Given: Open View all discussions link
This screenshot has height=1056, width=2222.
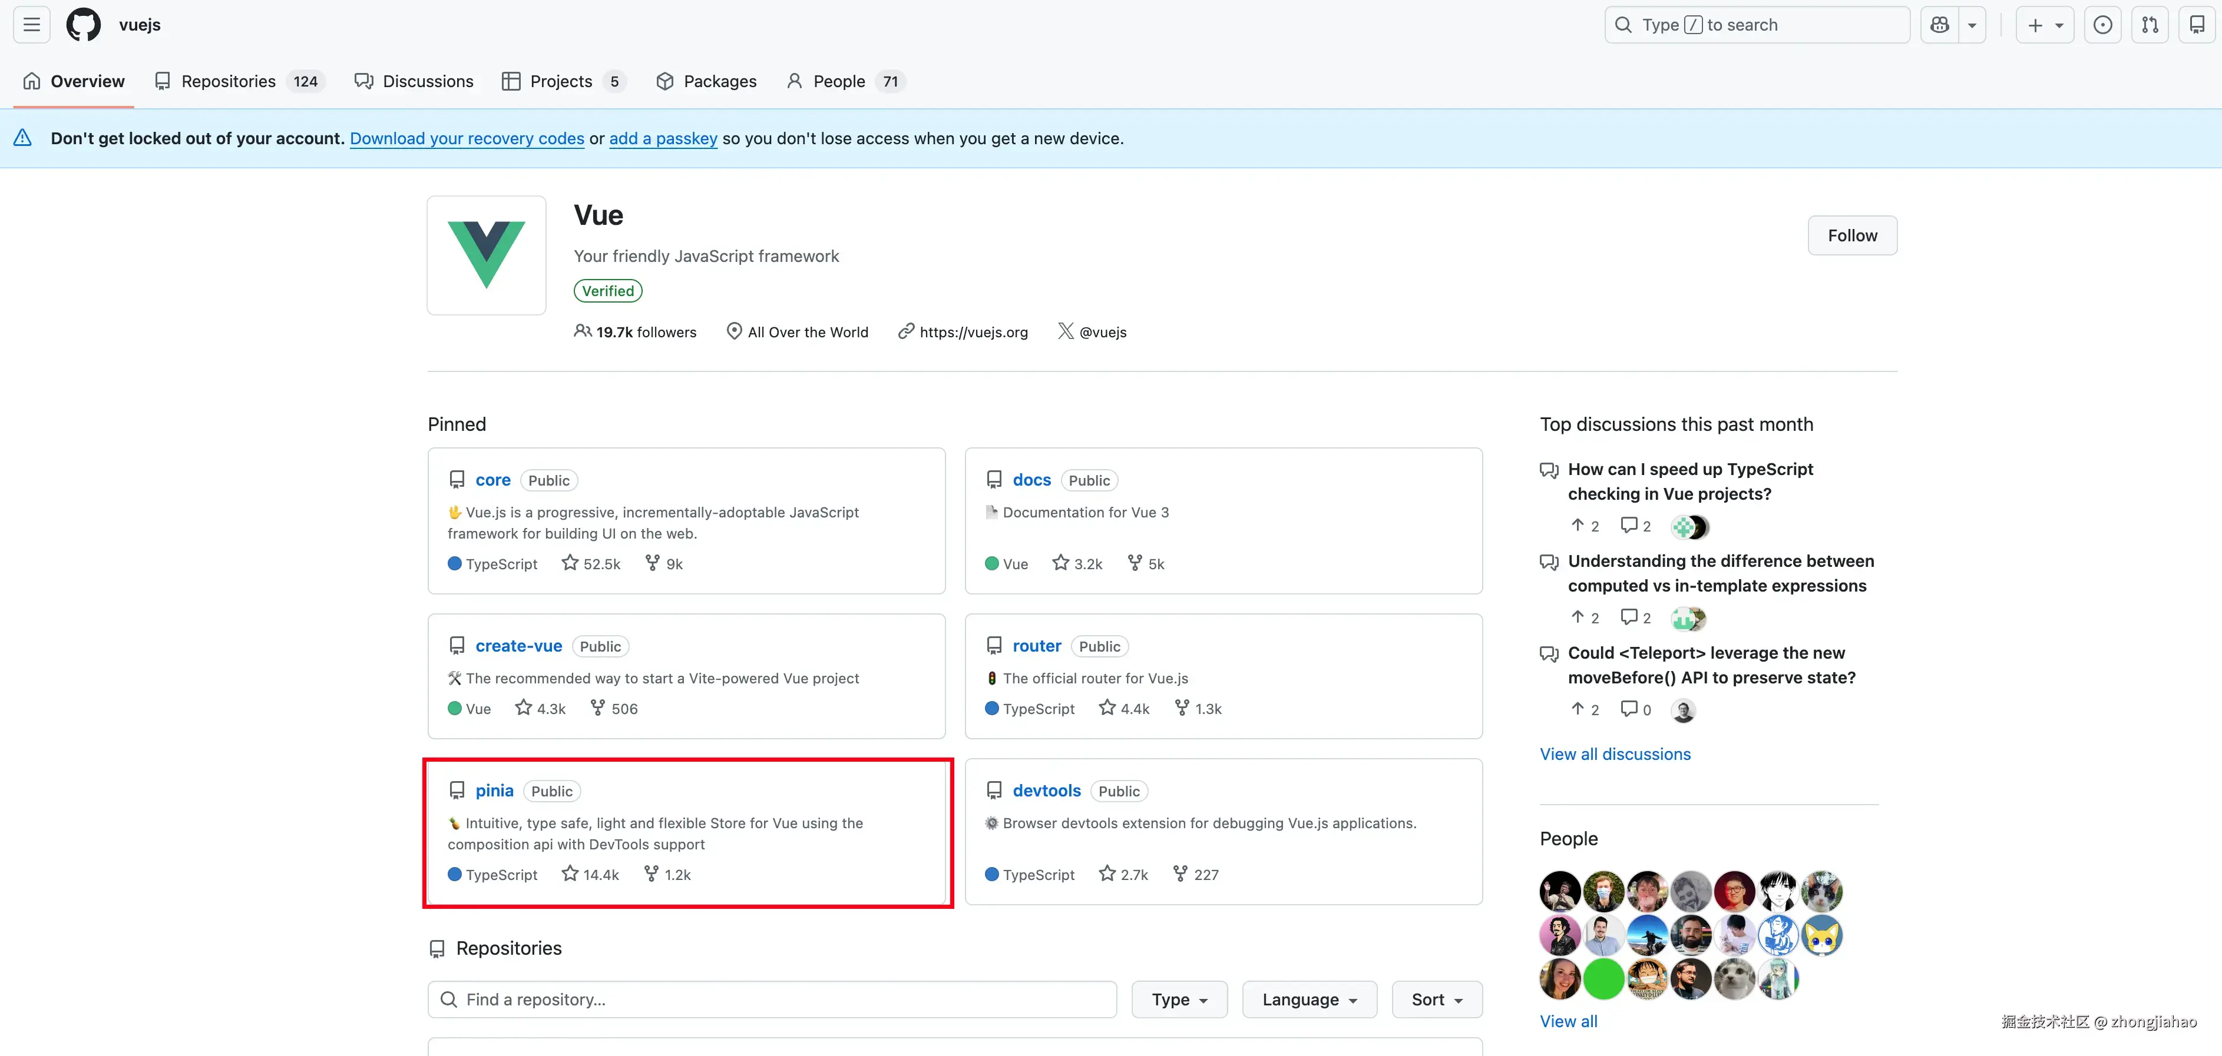Looking at the screenshot, I should 1615,754.
